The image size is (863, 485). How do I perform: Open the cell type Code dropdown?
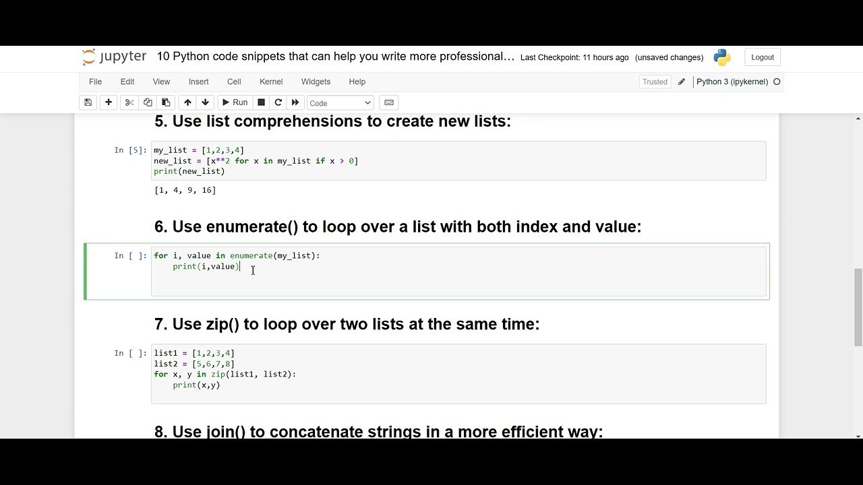tap(340, 103)
